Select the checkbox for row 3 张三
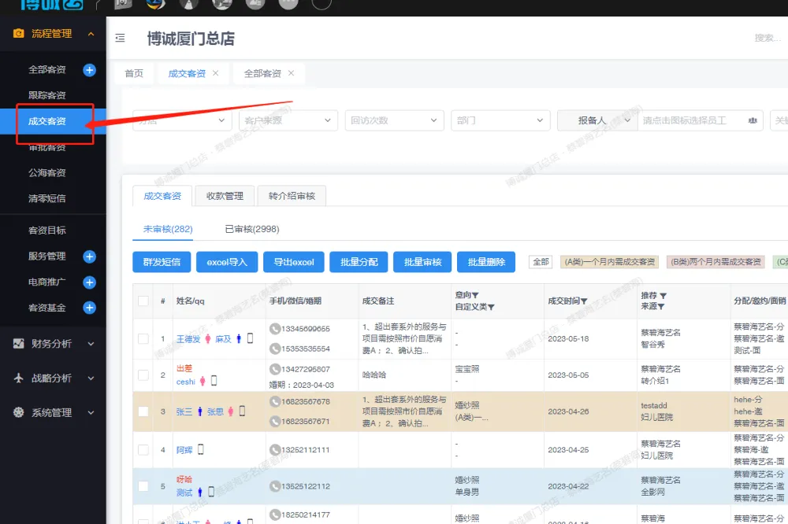This screenshot has height=524, width=788. (143, 411)
